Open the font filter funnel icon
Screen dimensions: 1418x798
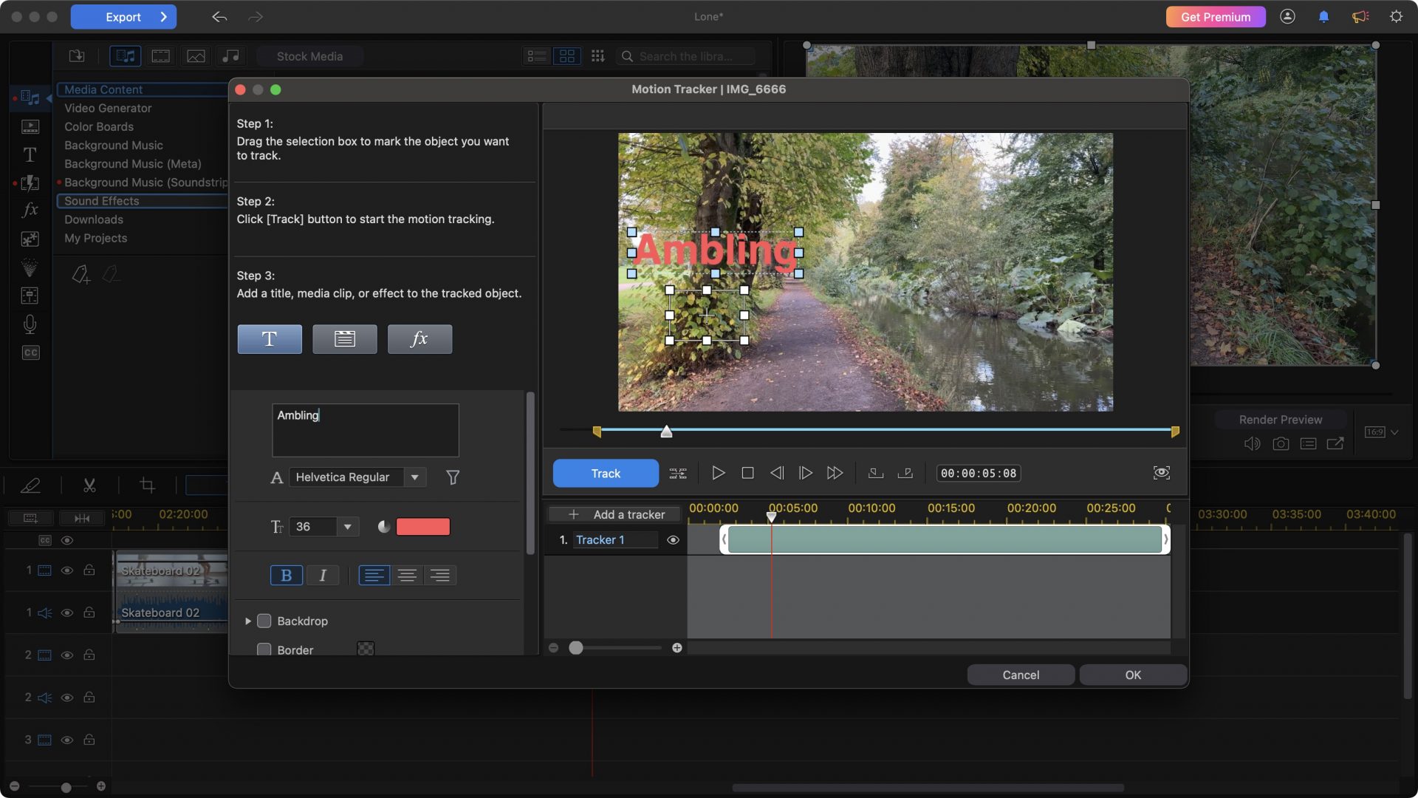[x=453, y=477]
